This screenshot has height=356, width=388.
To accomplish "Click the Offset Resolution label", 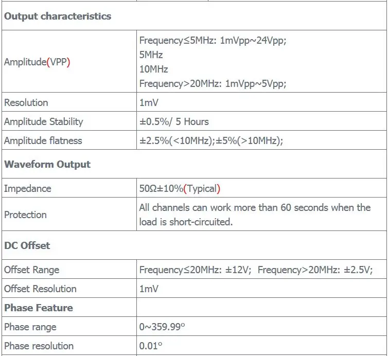I will 40,289.
